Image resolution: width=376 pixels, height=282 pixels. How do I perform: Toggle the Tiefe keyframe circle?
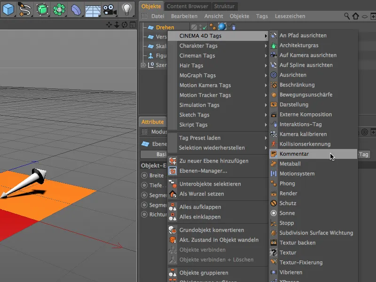(144, 185)
